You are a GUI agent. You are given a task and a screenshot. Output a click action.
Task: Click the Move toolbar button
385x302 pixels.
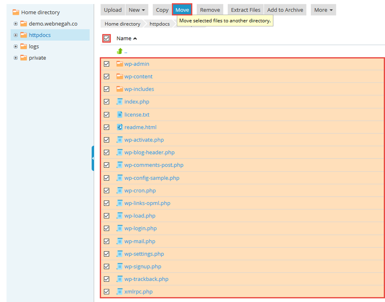182,10
